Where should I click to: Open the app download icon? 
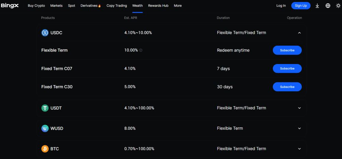coord(317,6)
